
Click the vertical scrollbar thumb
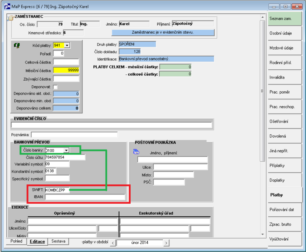click(x=262, y=91)
